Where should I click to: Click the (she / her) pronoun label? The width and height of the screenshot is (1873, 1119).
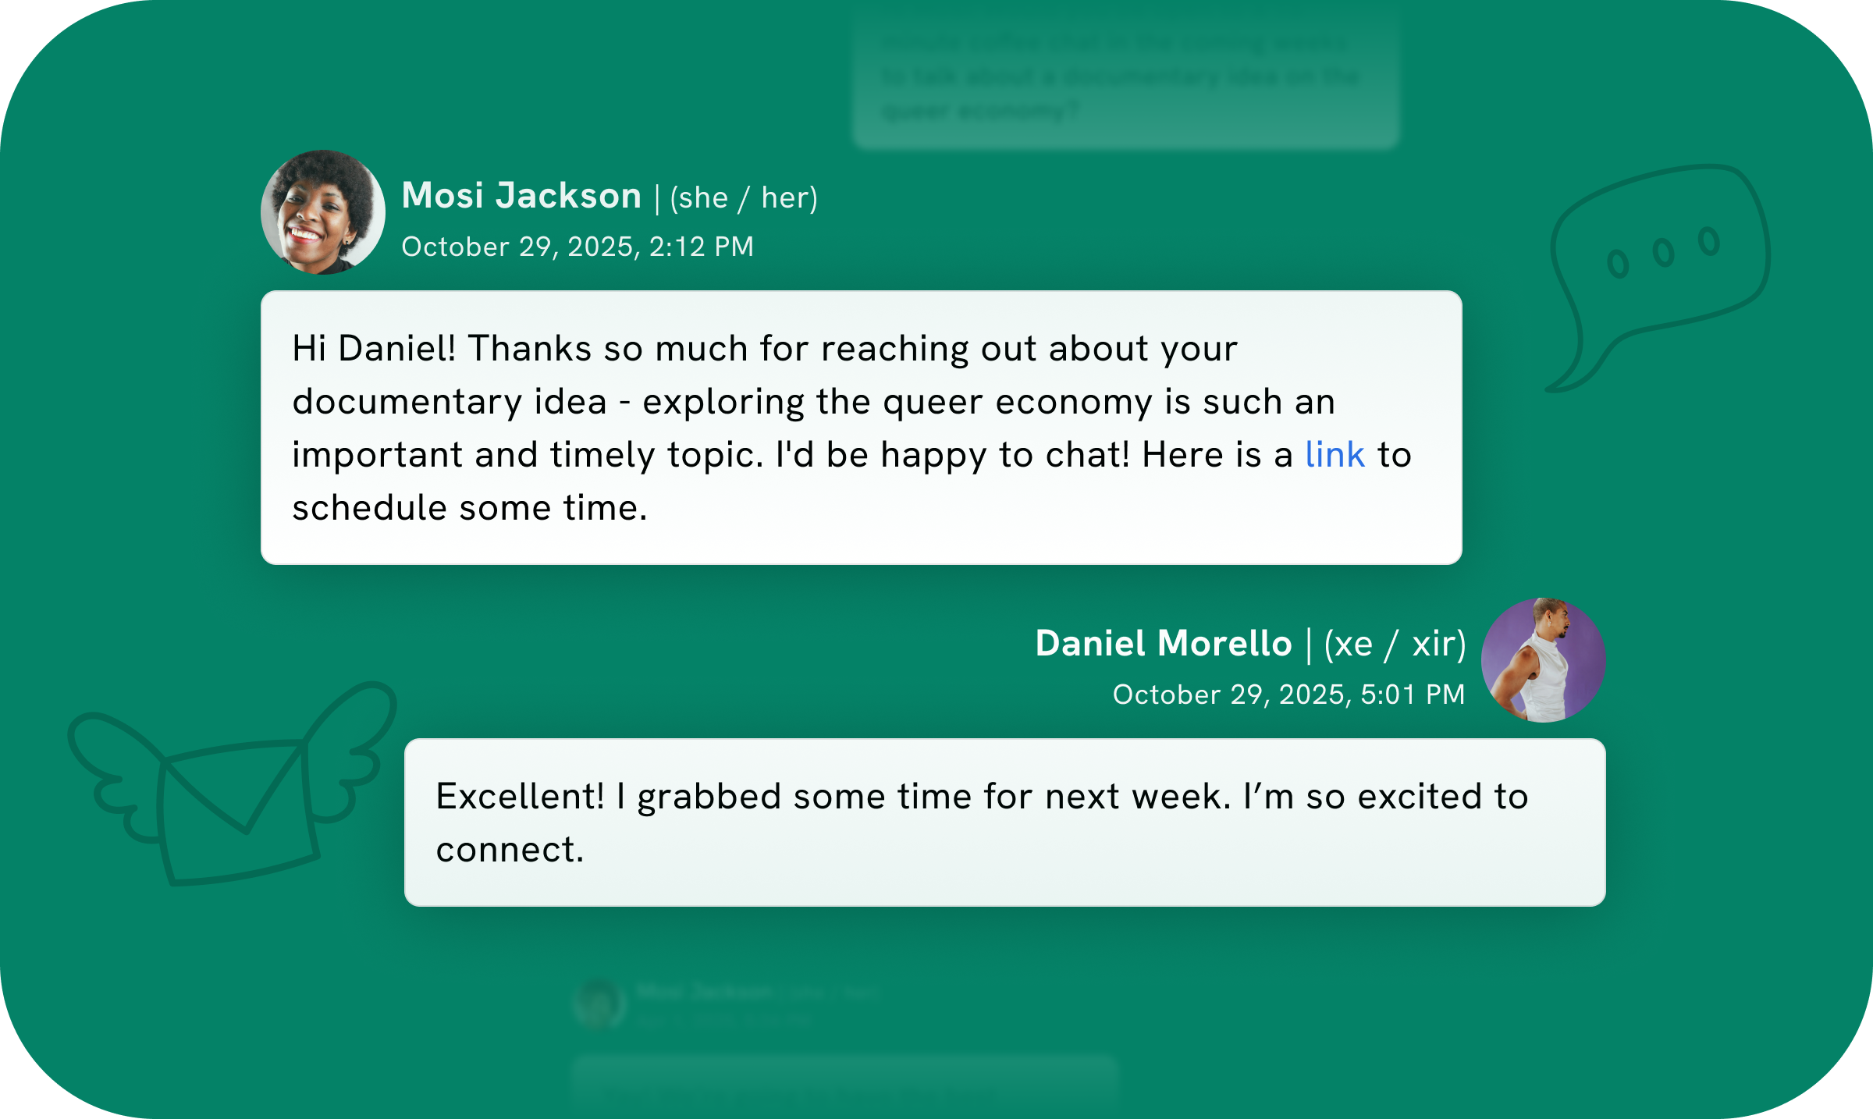[744, 197]
